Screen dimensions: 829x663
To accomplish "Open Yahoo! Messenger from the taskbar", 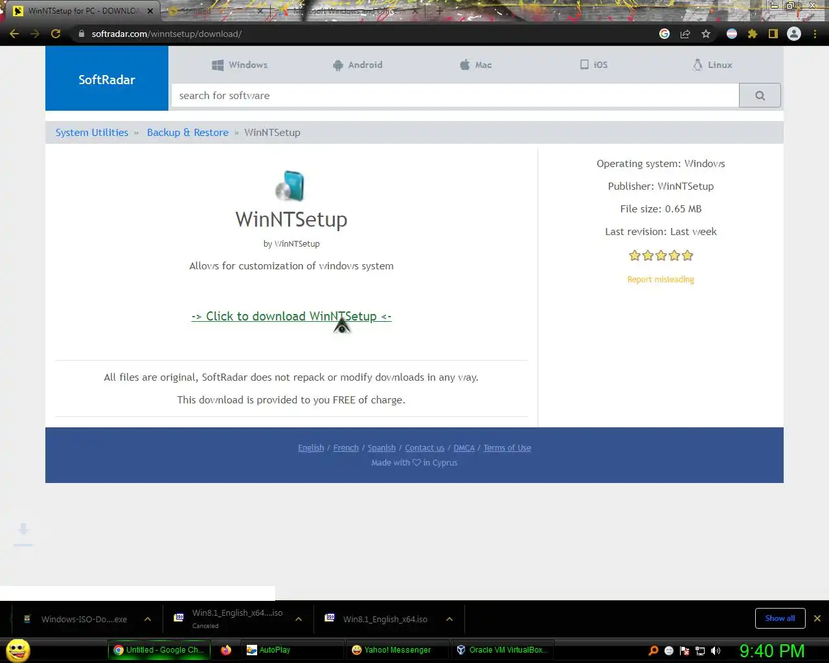I will pyautogui.click(x=398, y=650).
